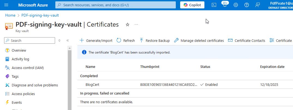Click the sidebar scroll up arrow
Screen dimensions: 293x110
(x=70, y=48)
